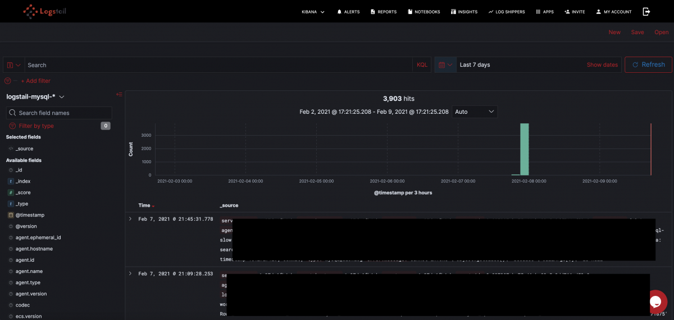The image size is (674, 320).
Task: Open the chat support bubble
Action: tap(656, 302)
